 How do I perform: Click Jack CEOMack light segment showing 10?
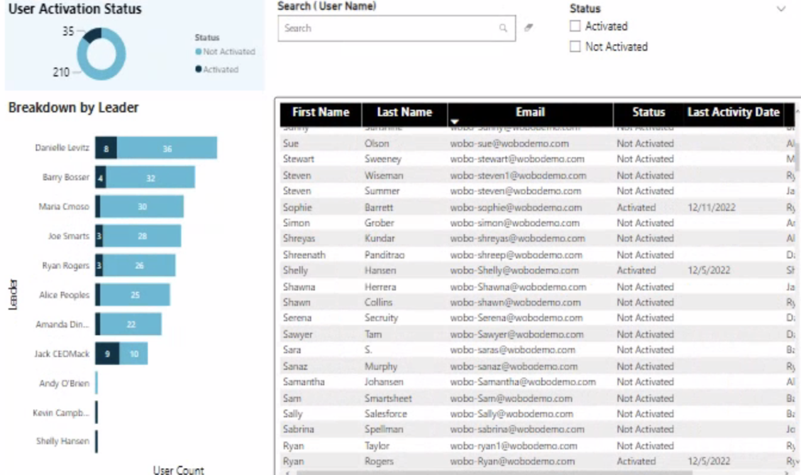[134, 353]
